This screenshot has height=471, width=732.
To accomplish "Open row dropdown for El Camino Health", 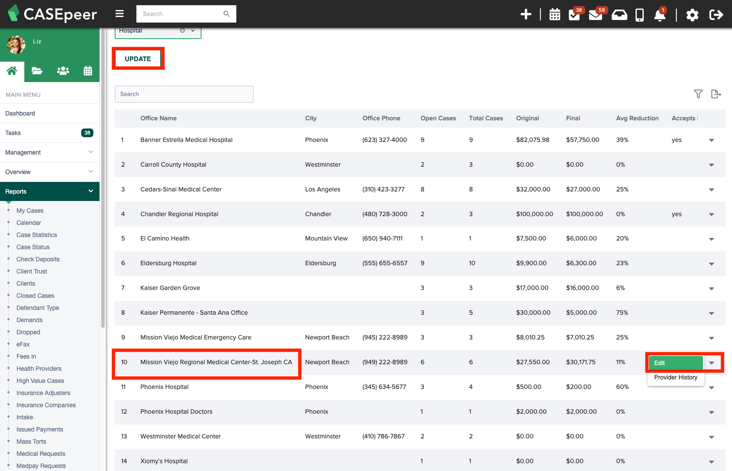I will click(712, 239).
